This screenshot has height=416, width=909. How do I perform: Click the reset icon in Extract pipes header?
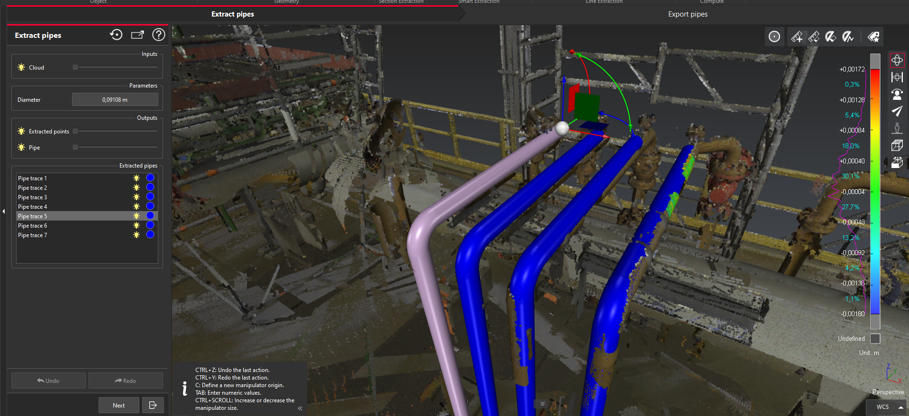coord(116,35)
